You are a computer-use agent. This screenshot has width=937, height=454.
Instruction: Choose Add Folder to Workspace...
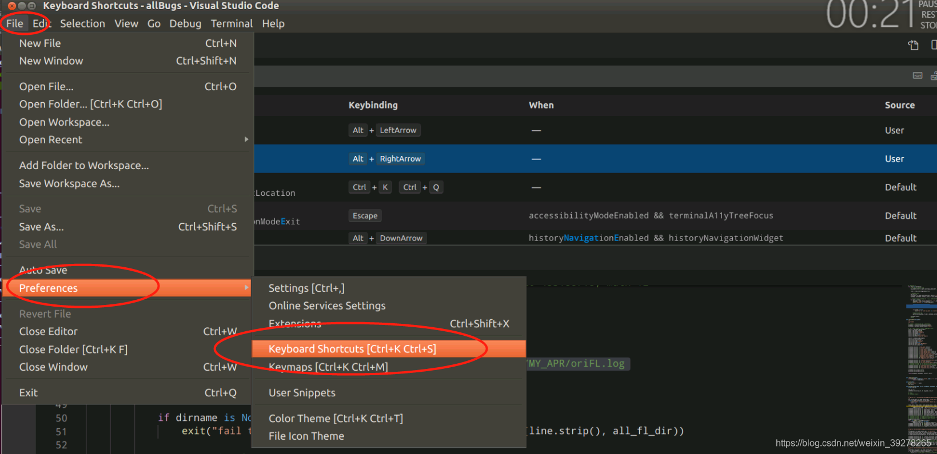coord(128,166)
